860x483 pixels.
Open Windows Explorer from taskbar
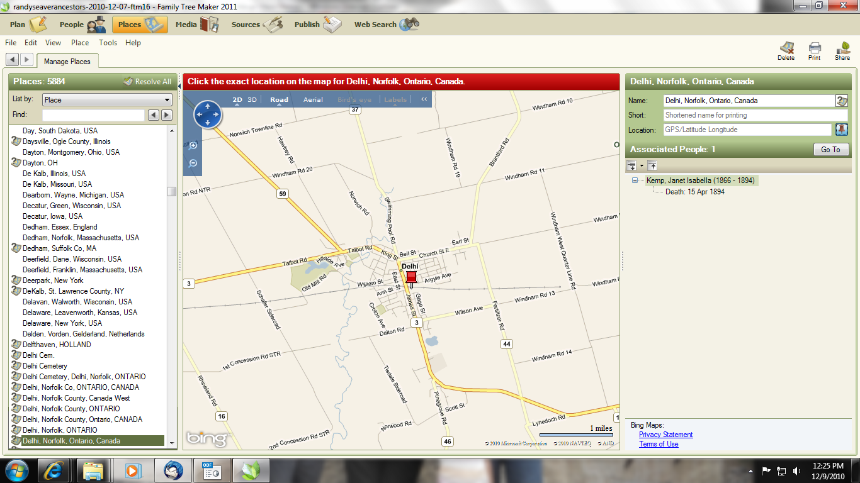coord(93,470)
